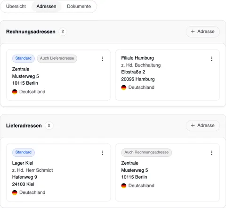Add a new Rechnungsadresse via Adresse button

[203, 32]
